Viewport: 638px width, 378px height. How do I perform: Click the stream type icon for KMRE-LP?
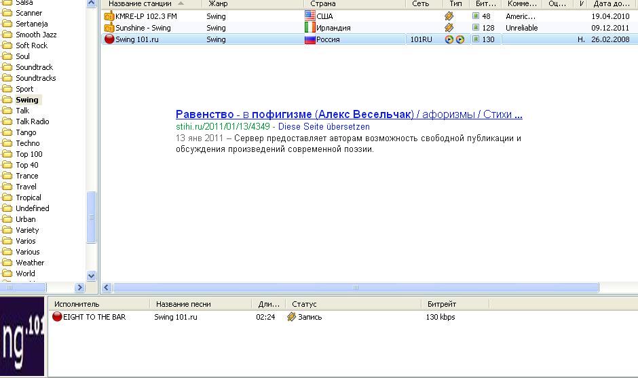coord(449,16)
